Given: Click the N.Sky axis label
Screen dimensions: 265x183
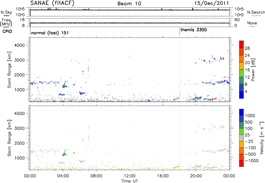Looking at the screenshot, I should coord(6,12).
